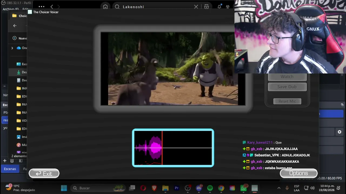The height and width of the screenshot is (194, 346).
Task: Switch to OBS Studio in the taskbar
Action: [188, 188]
